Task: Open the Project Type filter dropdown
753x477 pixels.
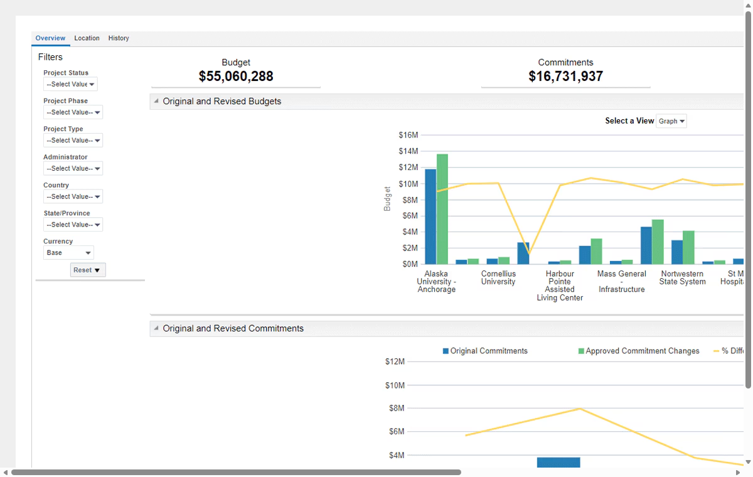Action: [x=73, y=141]
